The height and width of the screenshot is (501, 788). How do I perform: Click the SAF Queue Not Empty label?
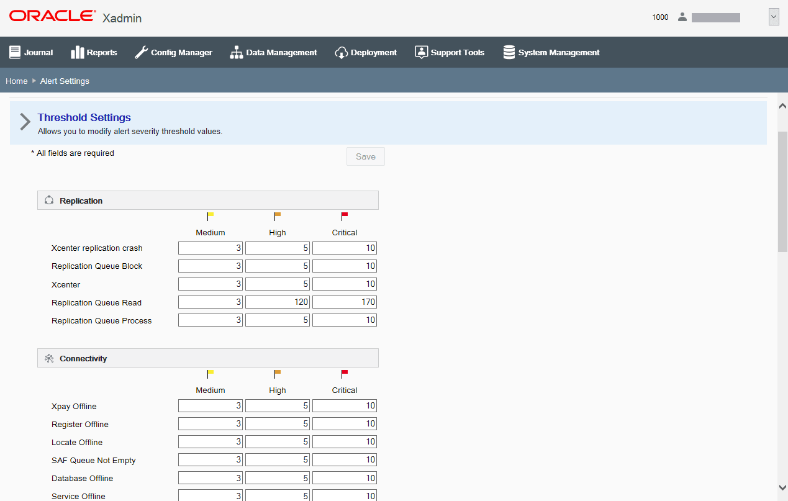[94, 461]
